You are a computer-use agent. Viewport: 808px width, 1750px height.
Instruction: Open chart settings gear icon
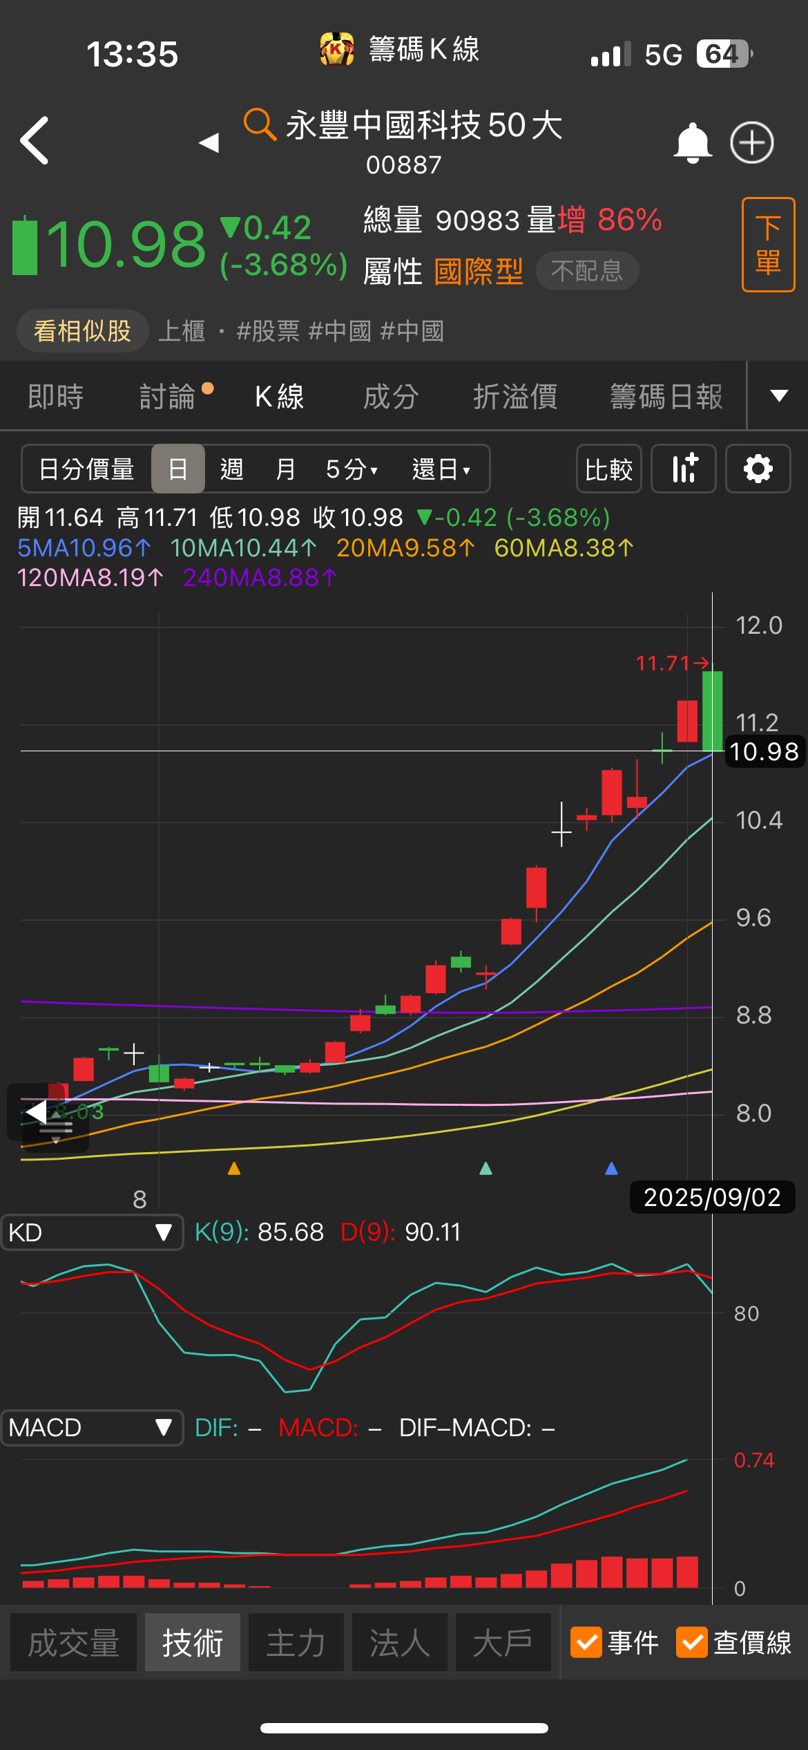point(758,469)
